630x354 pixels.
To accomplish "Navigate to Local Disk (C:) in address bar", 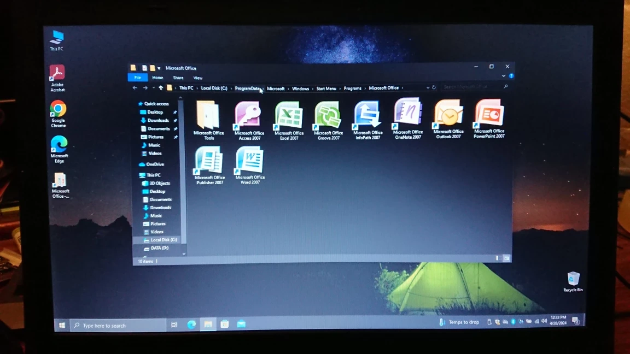I will click(214, 88).
